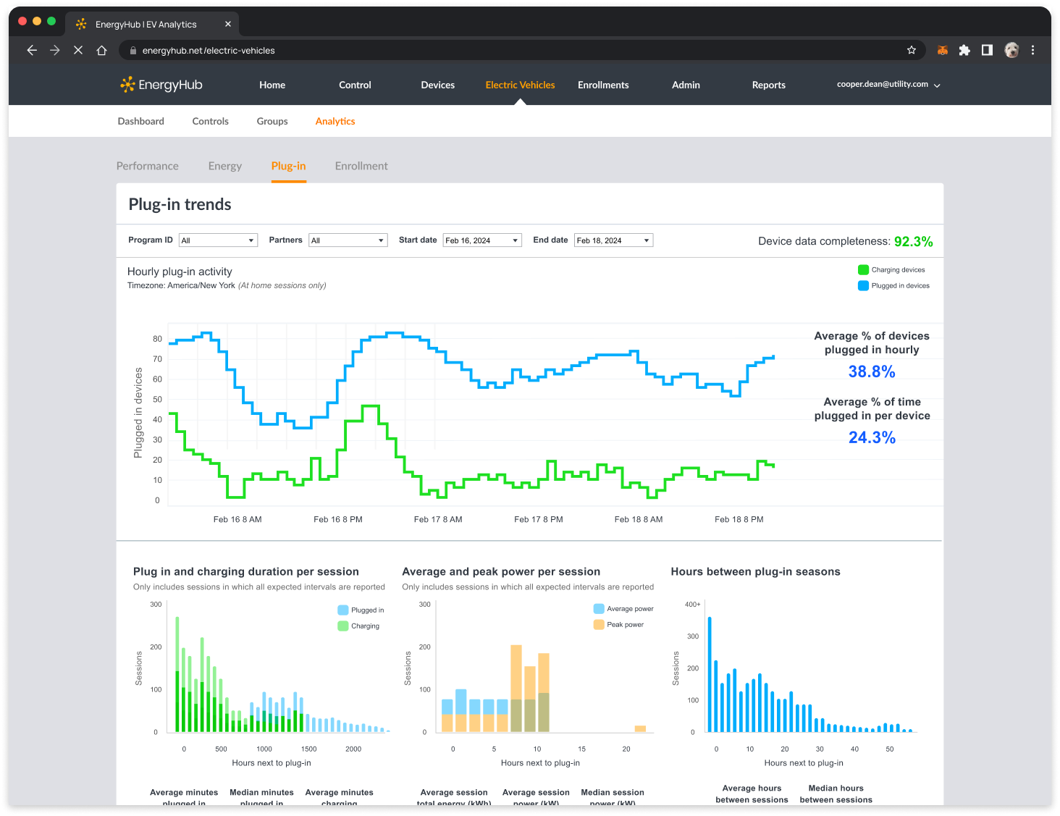Bookmark this page with star icon
The height and width of the screenshot is (816, 1060).
pyautogui.click(x=912, y=50)
